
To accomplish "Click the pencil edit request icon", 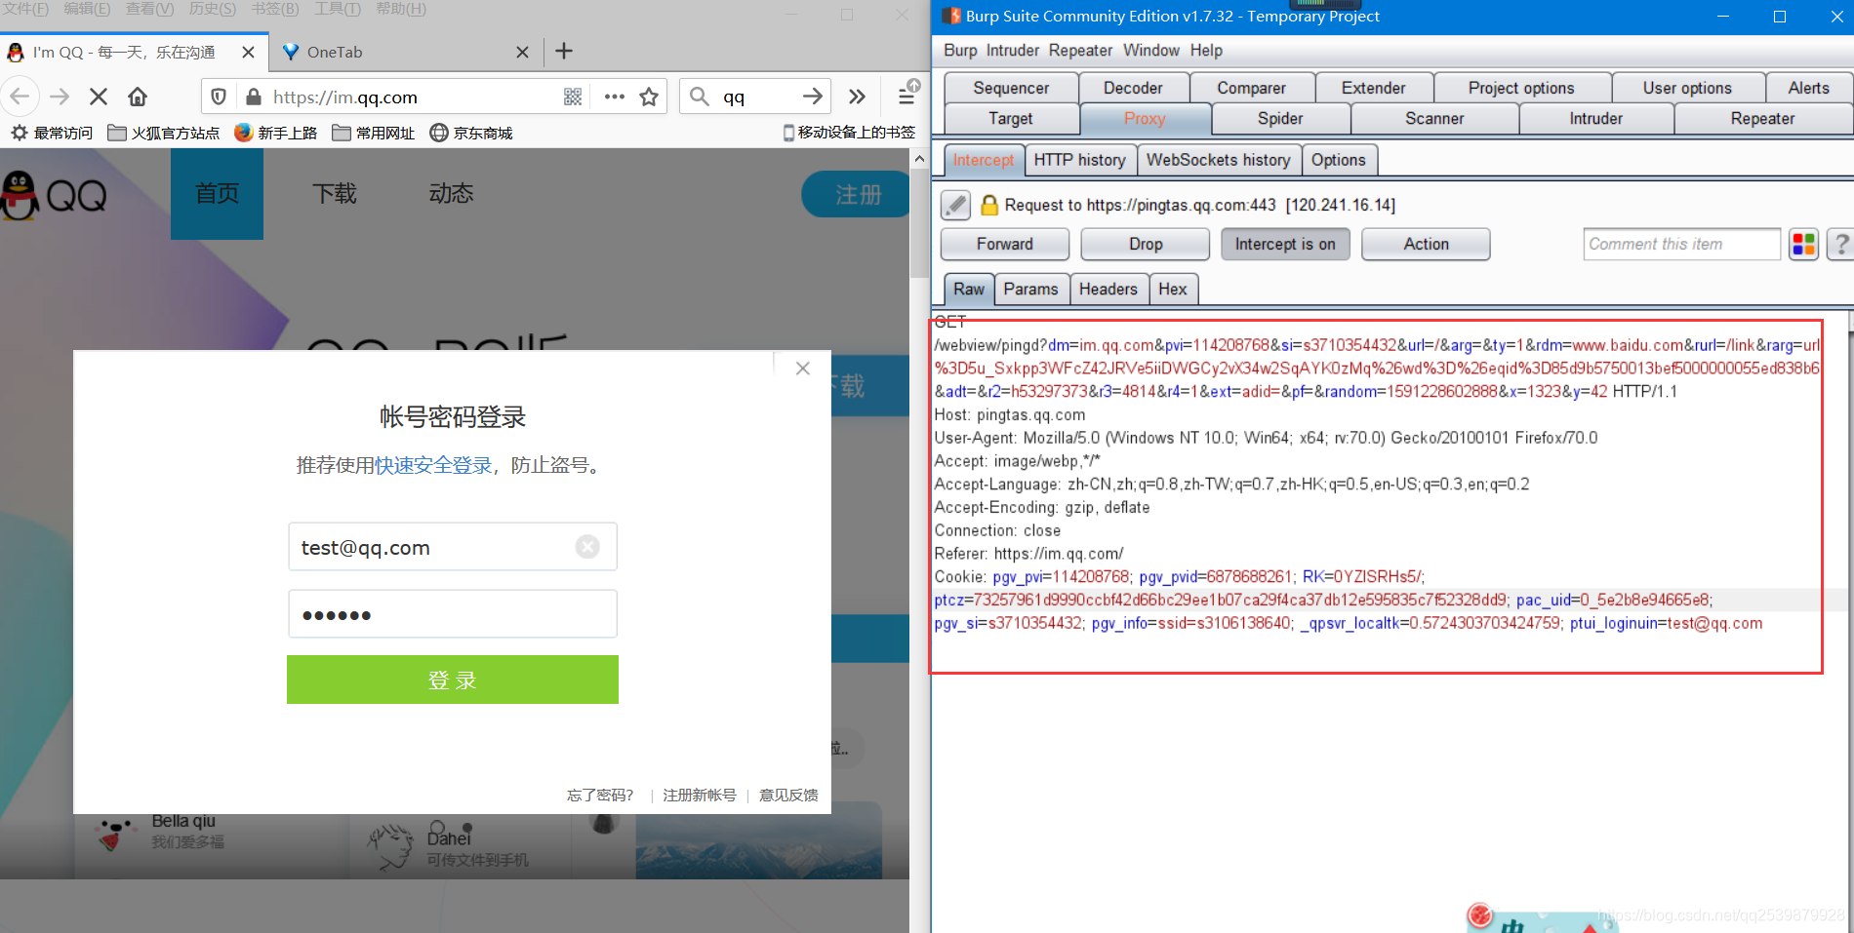I will click(x=955, y=205).
